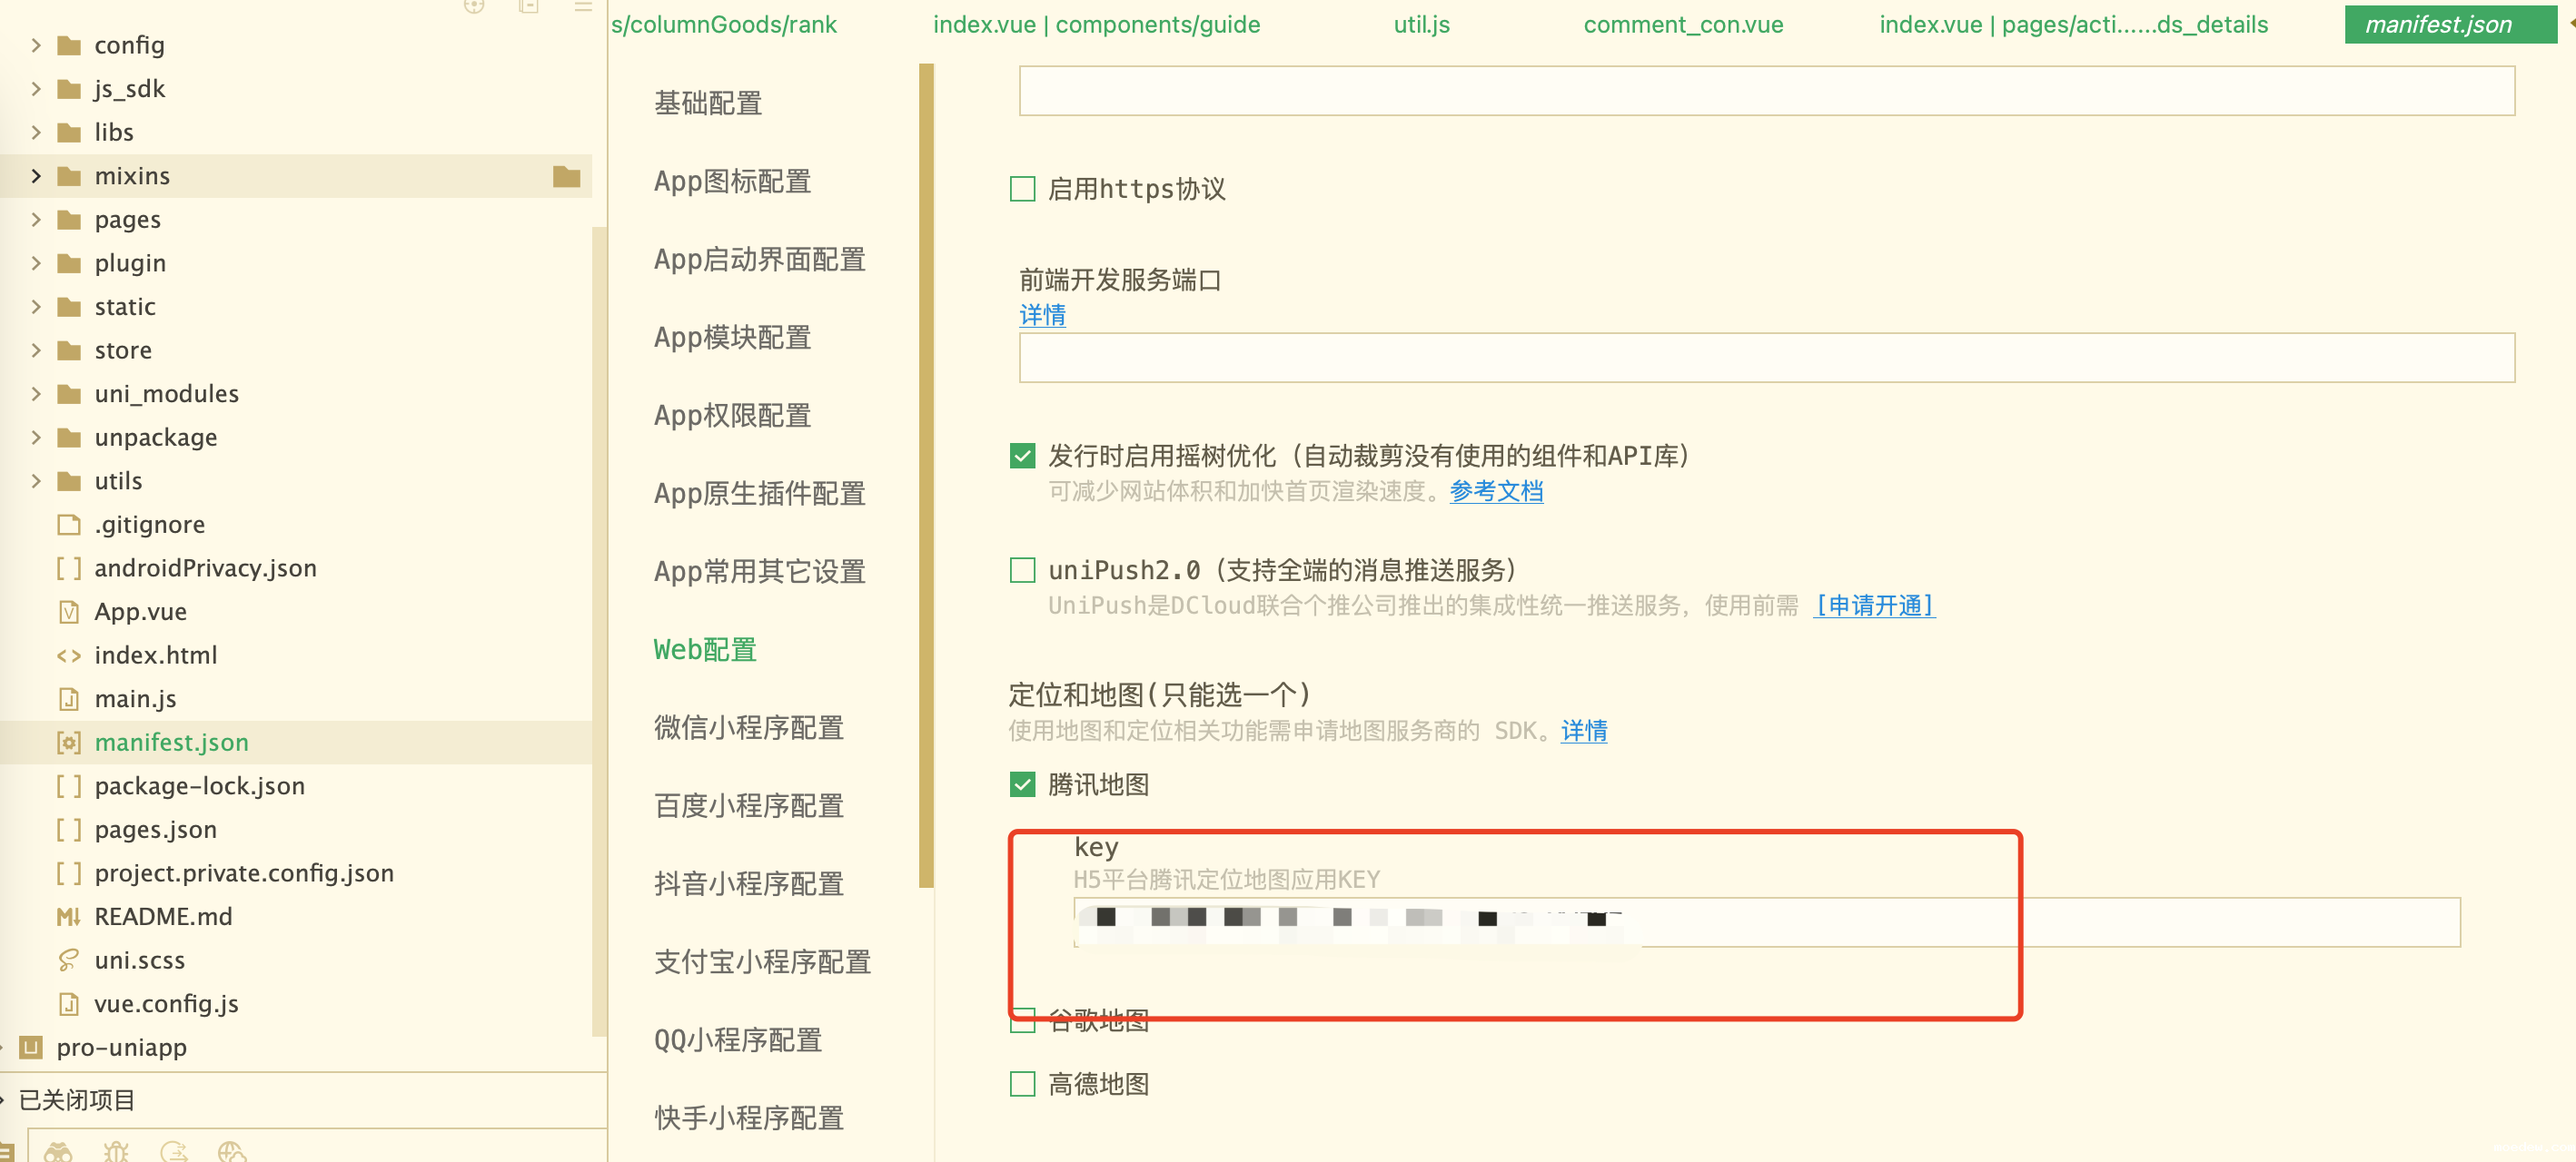Click the binoculars search icon
2576x1162 pixels.
point(58,1152)
